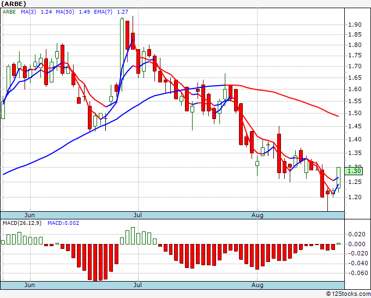The height and width of the screenshot is (298, 371).
Task: Click the 1.80 price axis label
Action: (355, 45)
